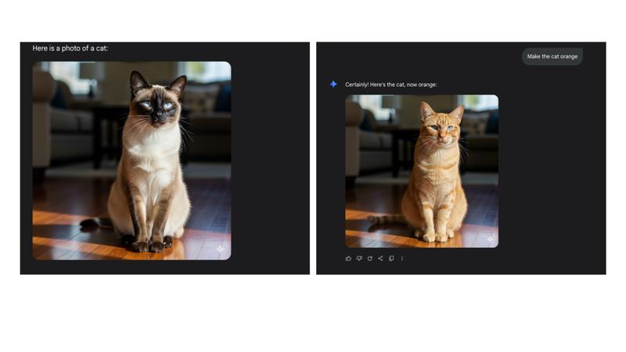The image size is (626, 352).
Task: Click the sparkle watermark on the Siamese cat photo
Action: tap(220, 248)
